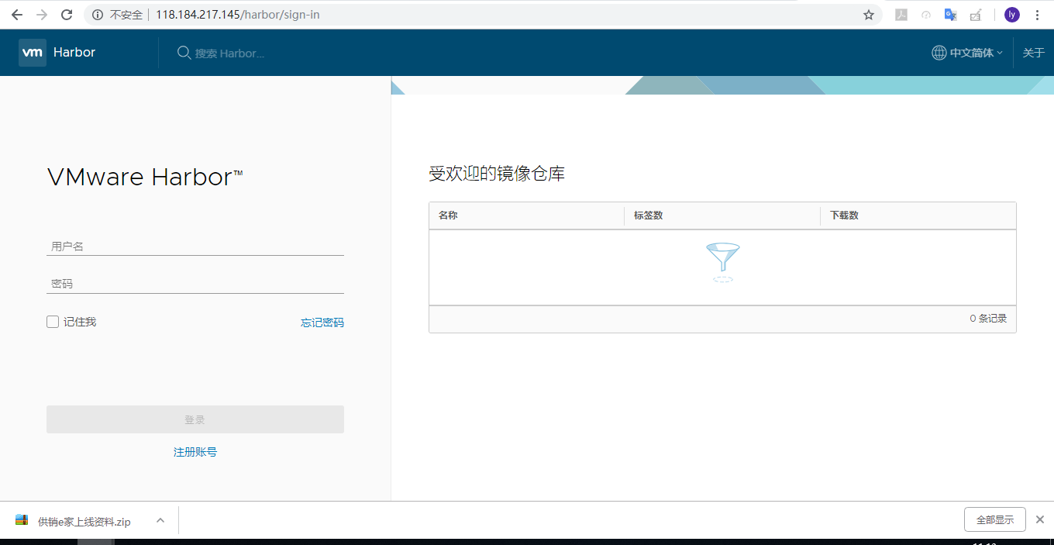1054x545 pixels.
Task: Click the empty-table funnel placeholder icon
Action: [x=722, y=263]
